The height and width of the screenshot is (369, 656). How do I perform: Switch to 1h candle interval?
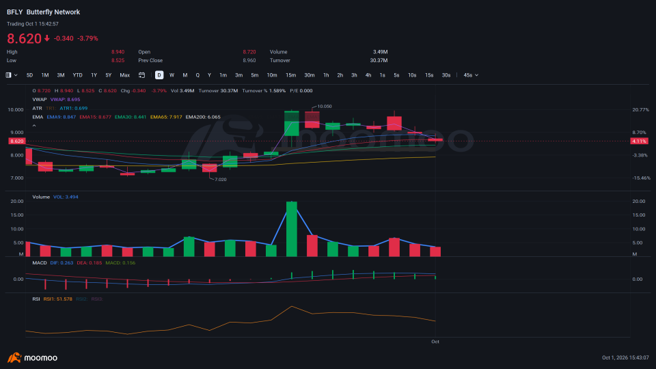326,75
